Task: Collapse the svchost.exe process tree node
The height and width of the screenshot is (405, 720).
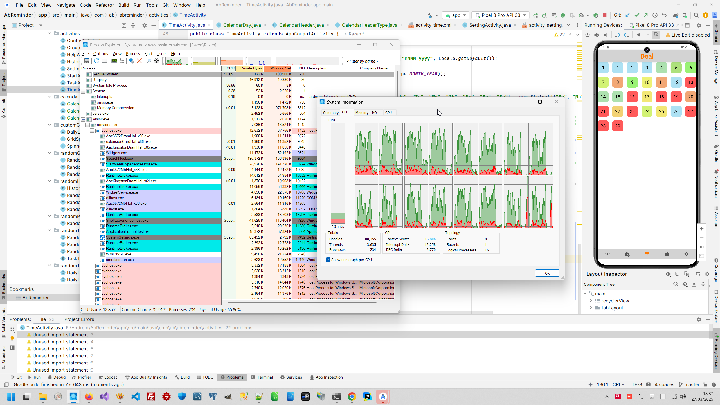Action: click(92, 130)
